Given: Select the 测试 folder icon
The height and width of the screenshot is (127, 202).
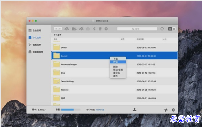Looking at the screenshot, I should (x=56, y=98).
